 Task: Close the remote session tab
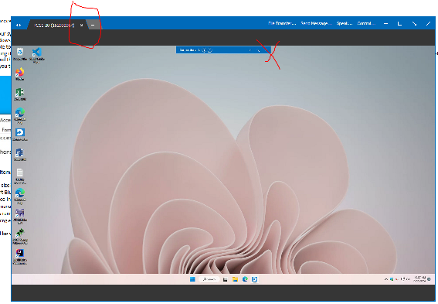click(x=81, y=26)
